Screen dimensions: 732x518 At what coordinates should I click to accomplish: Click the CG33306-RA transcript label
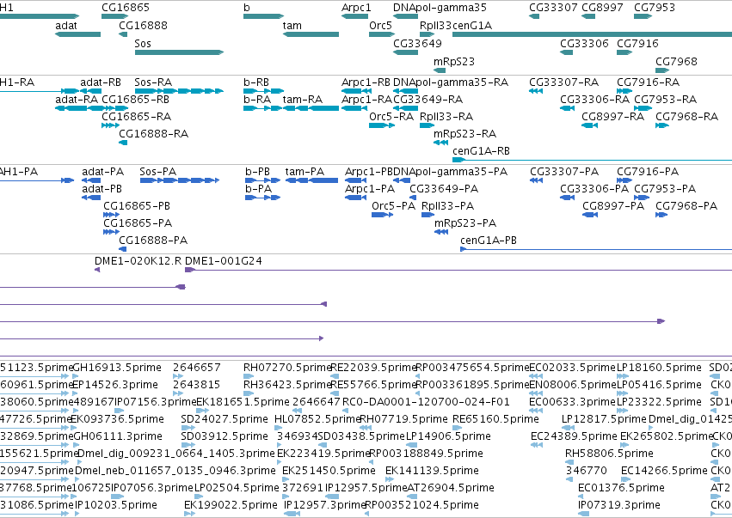[594, 100]
